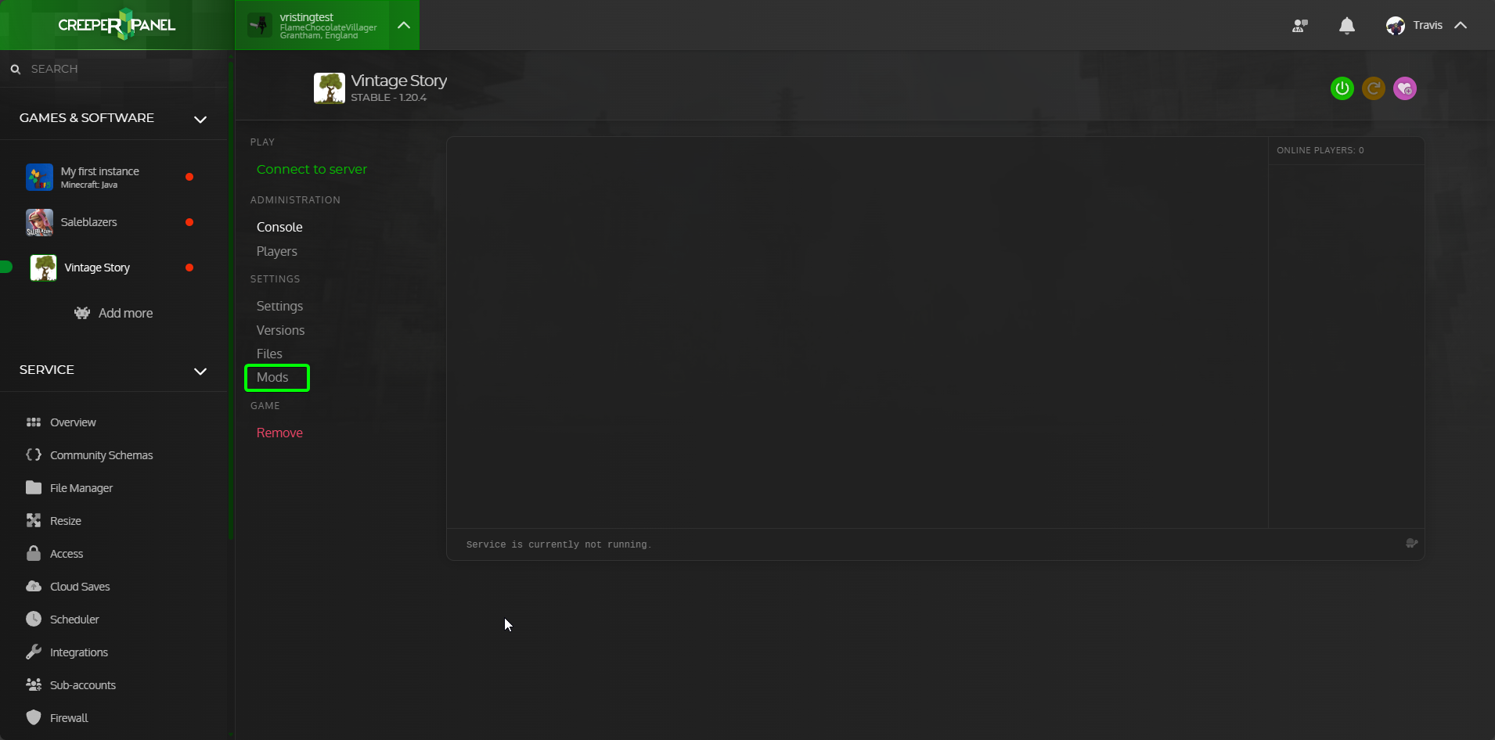Collapse the Games & Software section
This screenshot has height=740, width=1495.
click(200, 119)
